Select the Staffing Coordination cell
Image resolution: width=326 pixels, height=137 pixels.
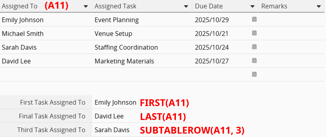click(x=126, y=47)
